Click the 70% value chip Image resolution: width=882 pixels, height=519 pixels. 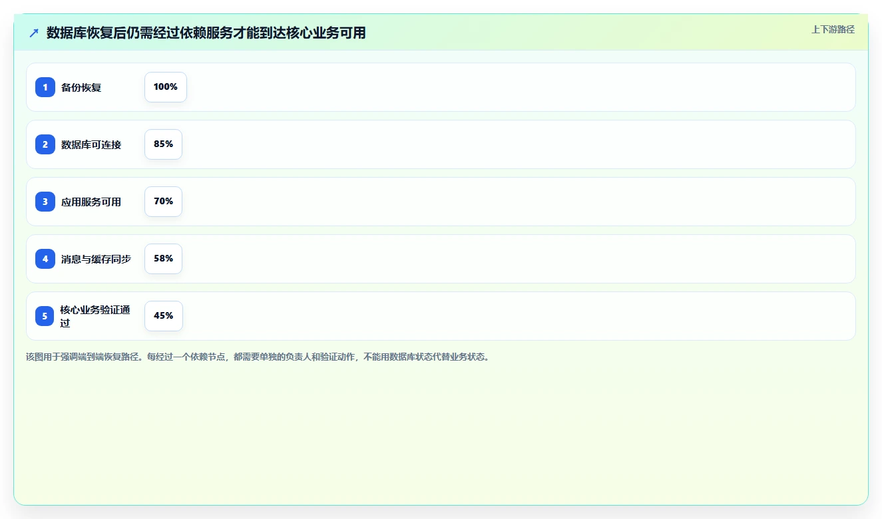pyautogui.click(x=164, y=202)
